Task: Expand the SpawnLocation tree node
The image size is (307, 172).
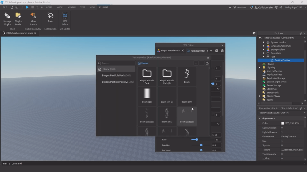Action: [264, 42]
